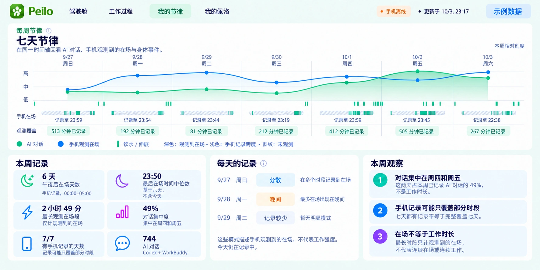Open the info icon beside 每周节律
Image resolution: width=540 pixels, height=270 pixels.
[x=49, y=30]
